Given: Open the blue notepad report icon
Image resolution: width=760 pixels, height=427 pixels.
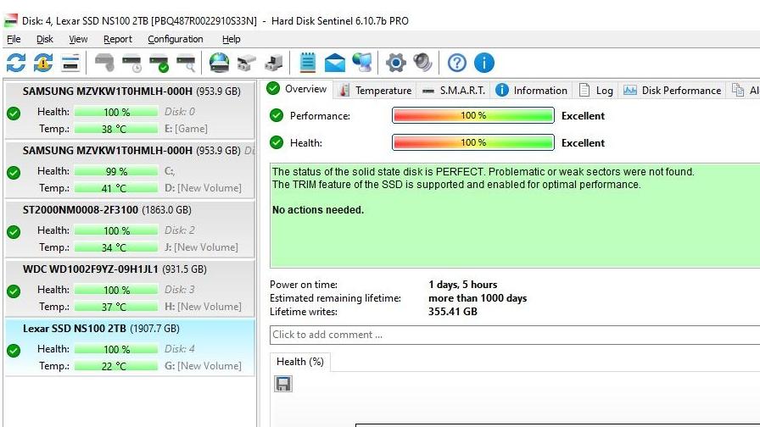Looking at the screenshot, I should pyautogui.click(x=308, y=63).
